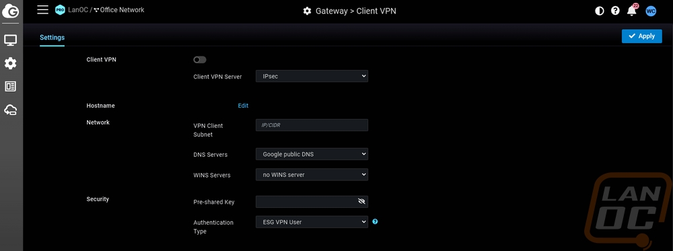The image size is (673, 251).
Task: Open the settings gear sidebar icon
Action: 10,63
